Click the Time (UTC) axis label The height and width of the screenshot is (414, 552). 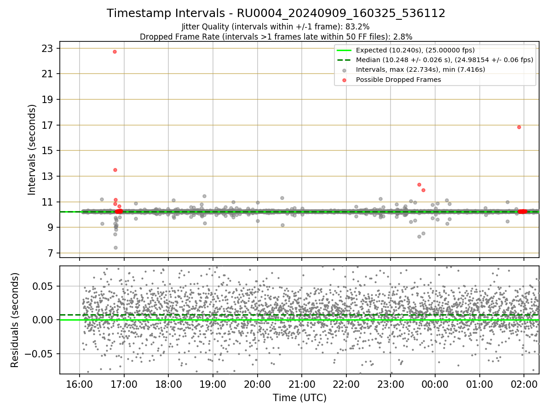tap(299, 398)
